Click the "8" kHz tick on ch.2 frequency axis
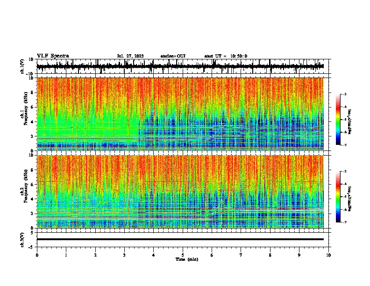Viewport: 370px width, 286px height. [32, 170]
